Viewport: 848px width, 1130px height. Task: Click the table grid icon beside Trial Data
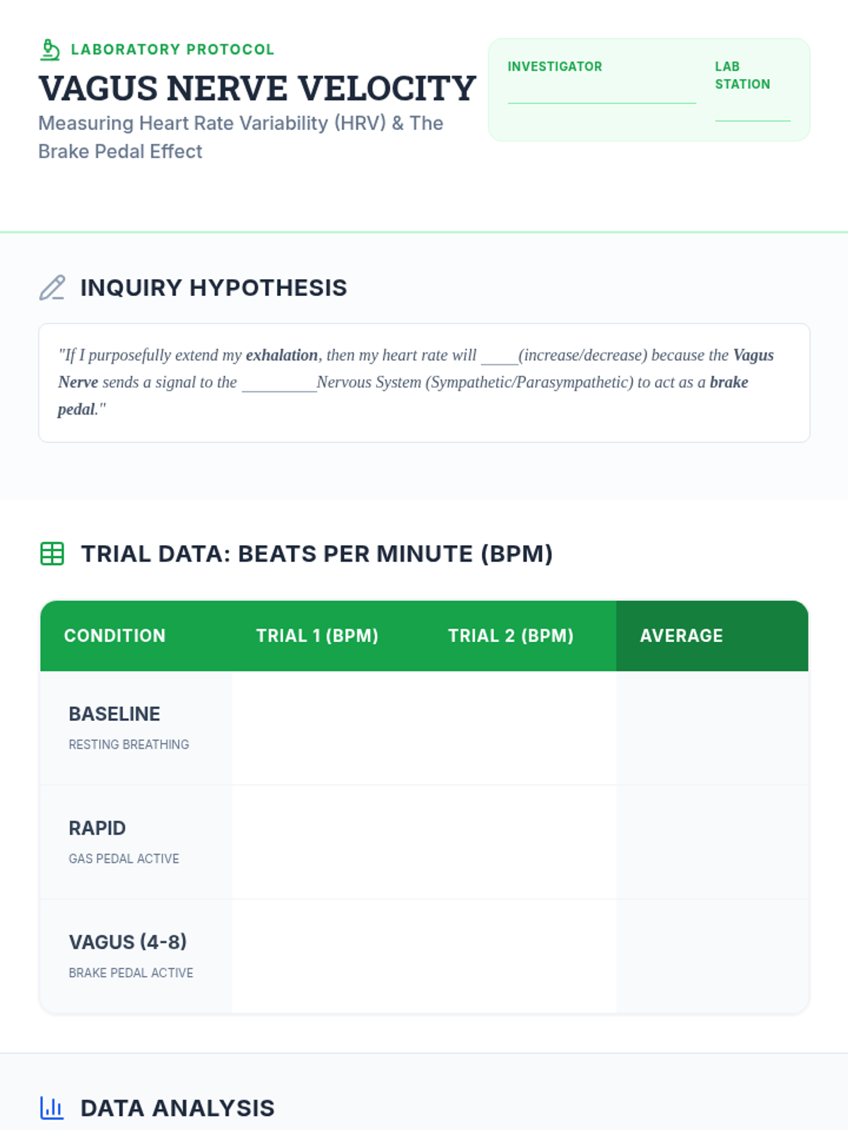[52, 554]
